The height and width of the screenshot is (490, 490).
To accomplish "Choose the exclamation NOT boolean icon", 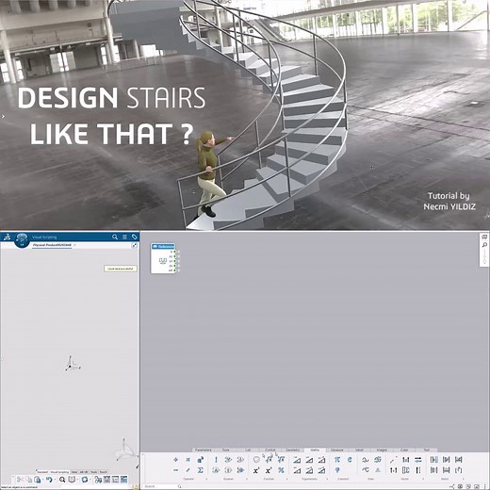I will click(x=216, y=460).
